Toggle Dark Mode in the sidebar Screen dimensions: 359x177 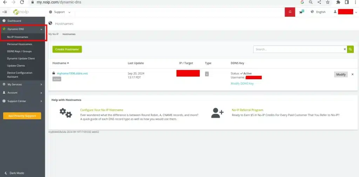pos(17,173)
